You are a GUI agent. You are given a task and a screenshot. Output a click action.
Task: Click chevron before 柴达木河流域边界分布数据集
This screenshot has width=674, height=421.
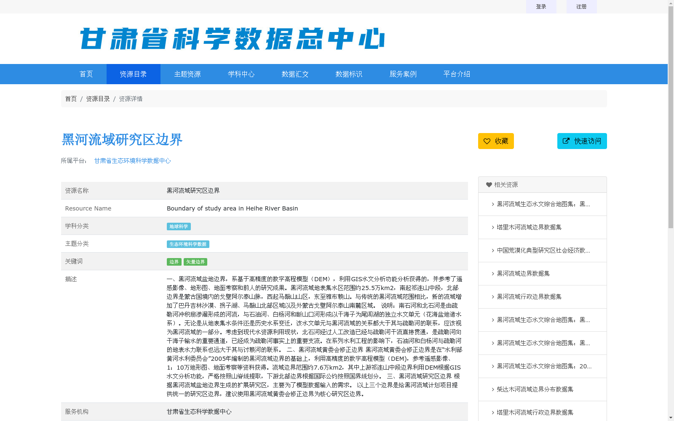pos(493,389)
